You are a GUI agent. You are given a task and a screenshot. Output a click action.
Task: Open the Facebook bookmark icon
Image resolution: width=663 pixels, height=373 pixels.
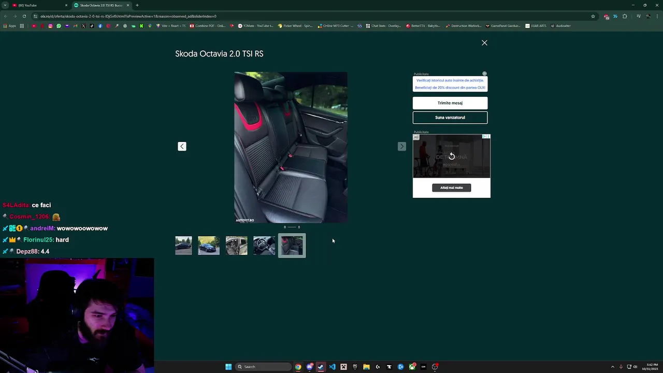100,26
